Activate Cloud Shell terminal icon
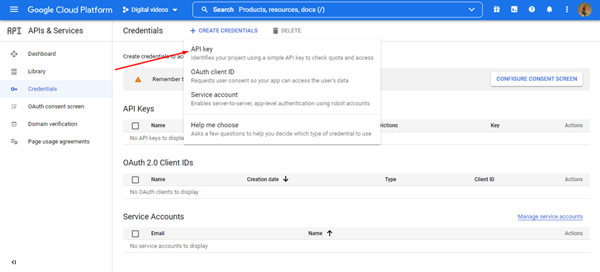 [514, 10]
